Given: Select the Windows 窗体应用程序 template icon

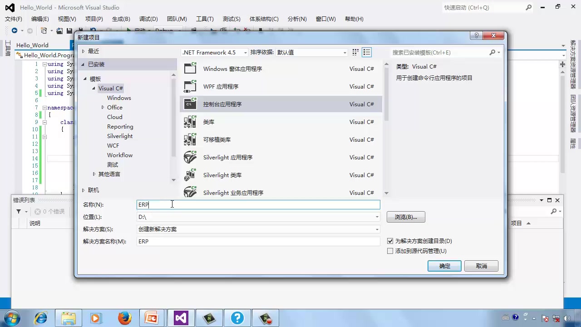Looking at the screenshot, I should click(x=190, y=69).
